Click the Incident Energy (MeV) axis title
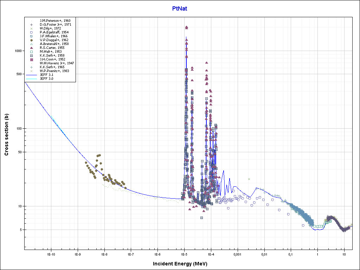 pyautogui.click(x=180, y=264)
